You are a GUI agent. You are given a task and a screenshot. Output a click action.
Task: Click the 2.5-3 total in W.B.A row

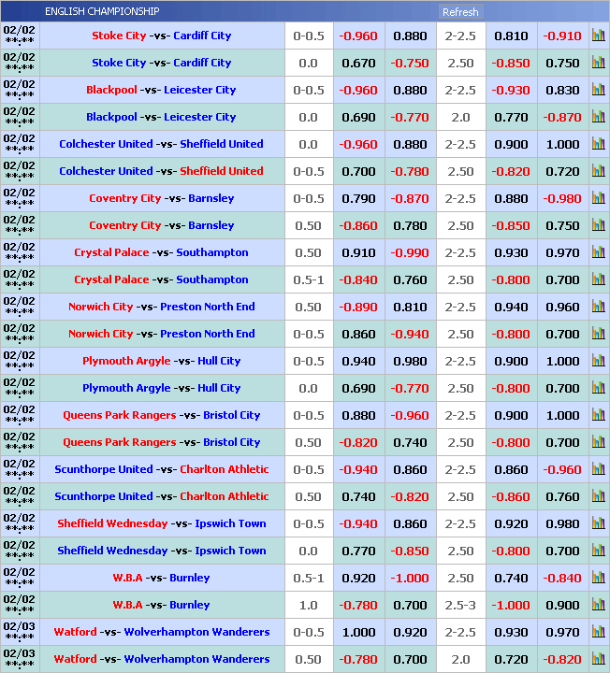point(460,605)
